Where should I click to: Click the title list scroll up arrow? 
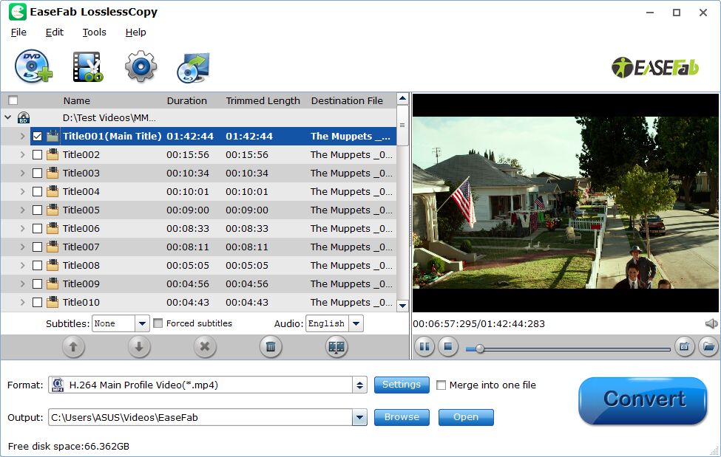pyautogui.click(x=402, y=98)
